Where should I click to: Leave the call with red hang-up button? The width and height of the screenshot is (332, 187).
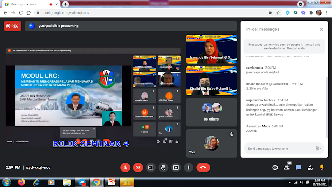click(203, 167)
